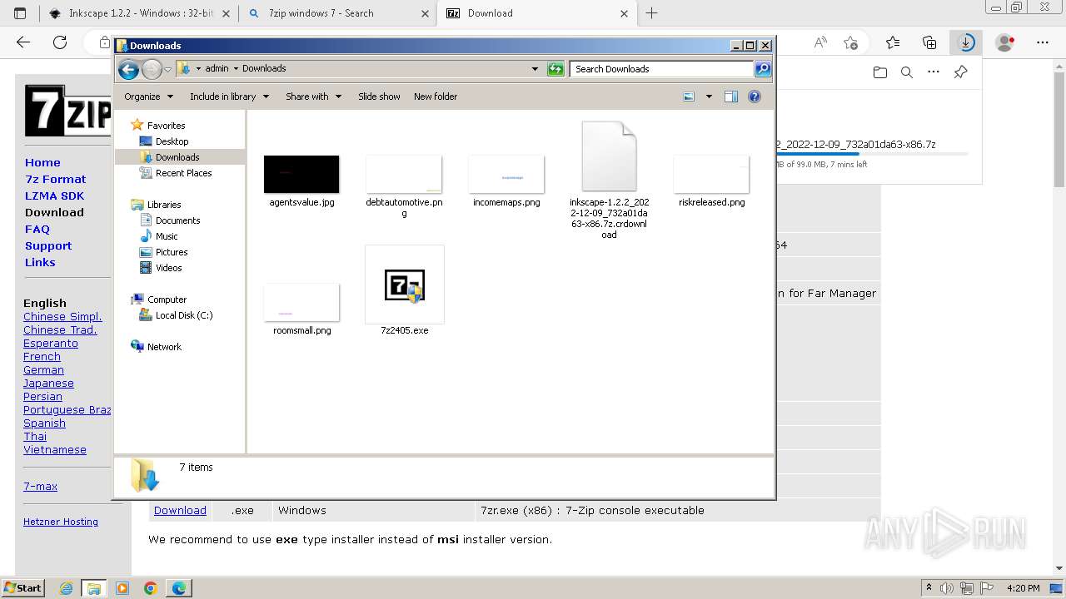The width and height of the screenshot is (1066, 599).
Task: Select Libraries in navigation pane
Action: [164, 205]
